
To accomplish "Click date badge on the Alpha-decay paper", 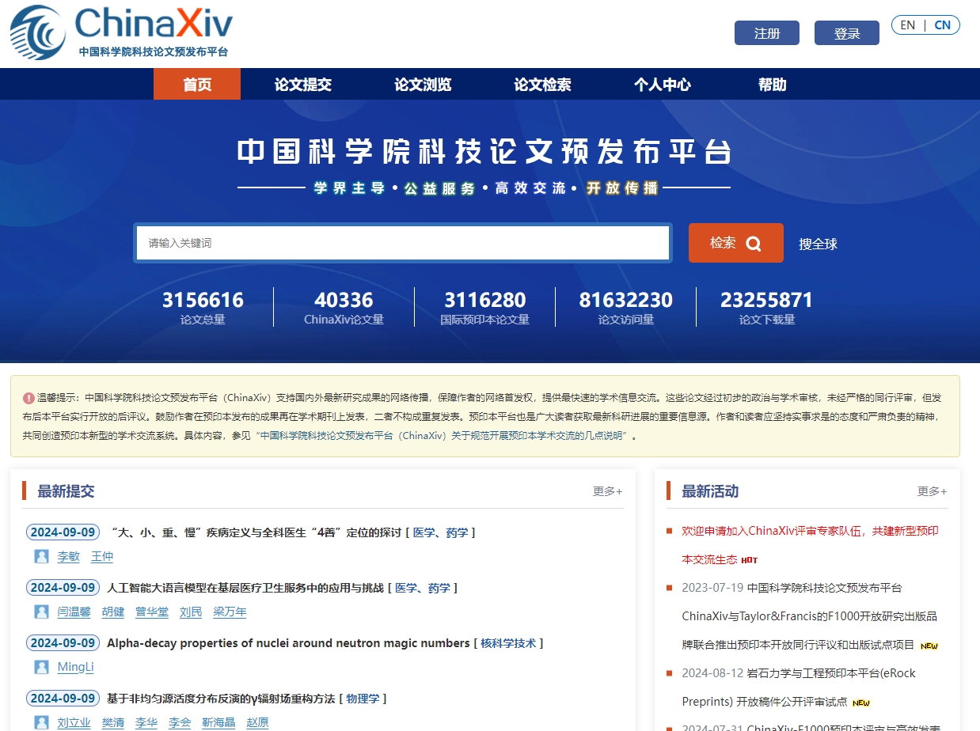I will click(x=63, y=643).
